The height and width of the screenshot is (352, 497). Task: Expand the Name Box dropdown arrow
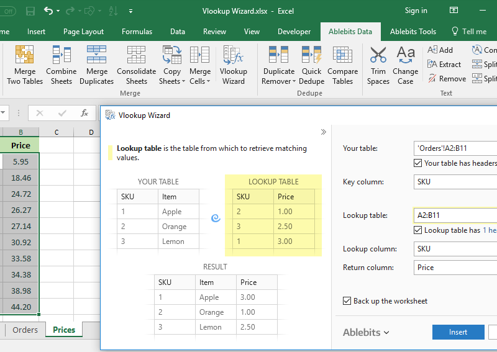3,113
